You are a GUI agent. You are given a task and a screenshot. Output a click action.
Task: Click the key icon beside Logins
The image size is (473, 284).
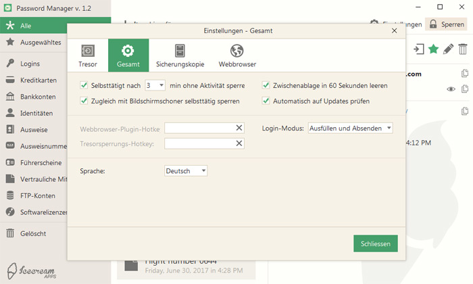click(10, 64)
